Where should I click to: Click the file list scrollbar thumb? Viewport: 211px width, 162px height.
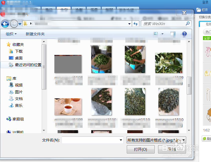[189, 86]
